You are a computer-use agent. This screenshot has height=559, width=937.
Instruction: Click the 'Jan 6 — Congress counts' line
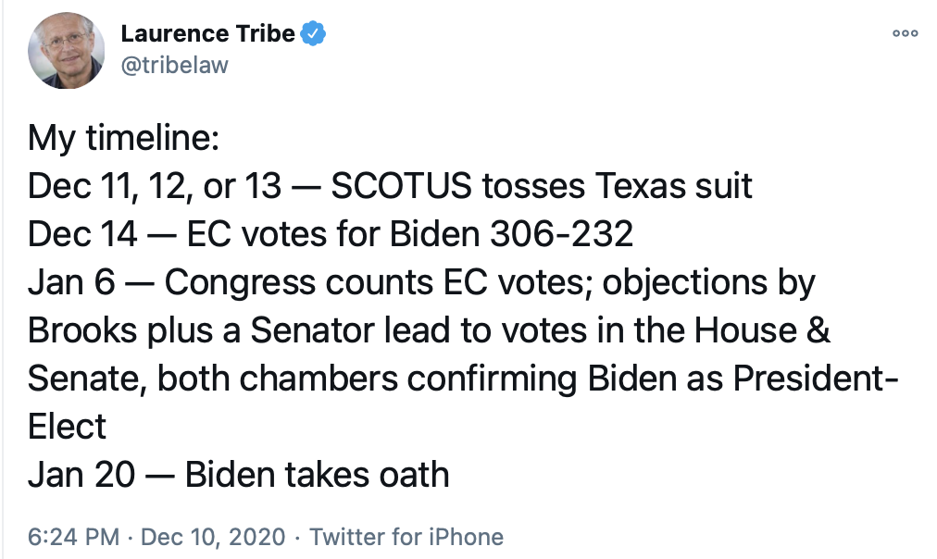[x=421, y=282]
